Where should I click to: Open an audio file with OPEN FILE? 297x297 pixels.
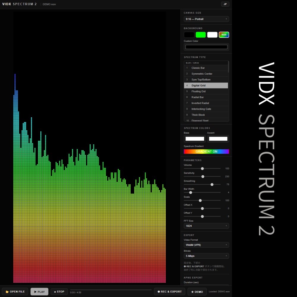click(15, 292)
